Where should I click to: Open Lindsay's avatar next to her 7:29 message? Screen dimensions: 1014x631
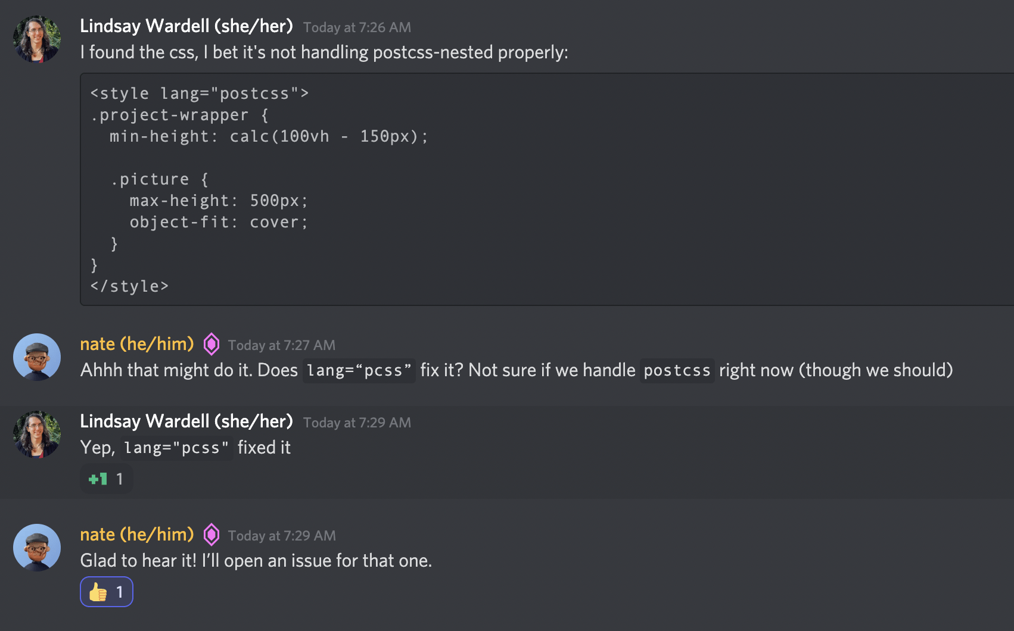[37, 434]
